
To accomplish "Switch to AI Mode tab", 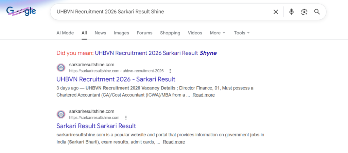I will pos(65,33).
